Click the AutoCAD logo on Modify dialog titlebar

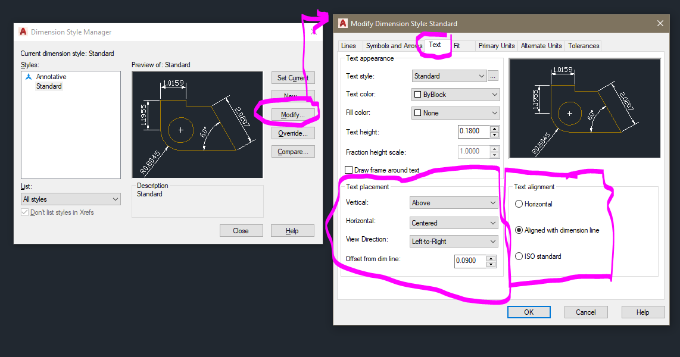click(x=344, y=24)
